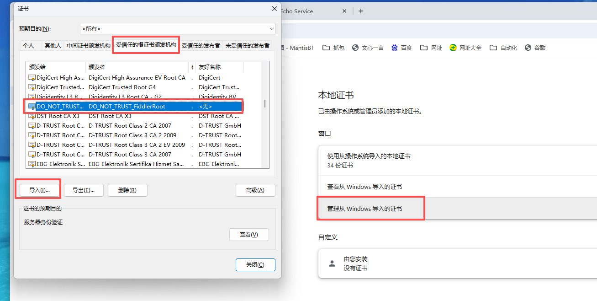Click the 删除(R) button
The height and width of the screenshot is (301, 597).
tap(127, 190)
